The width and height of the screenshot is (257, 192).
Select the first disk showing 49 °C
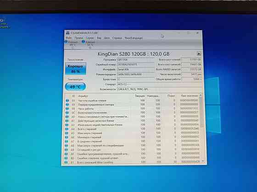tap(71, 44)
